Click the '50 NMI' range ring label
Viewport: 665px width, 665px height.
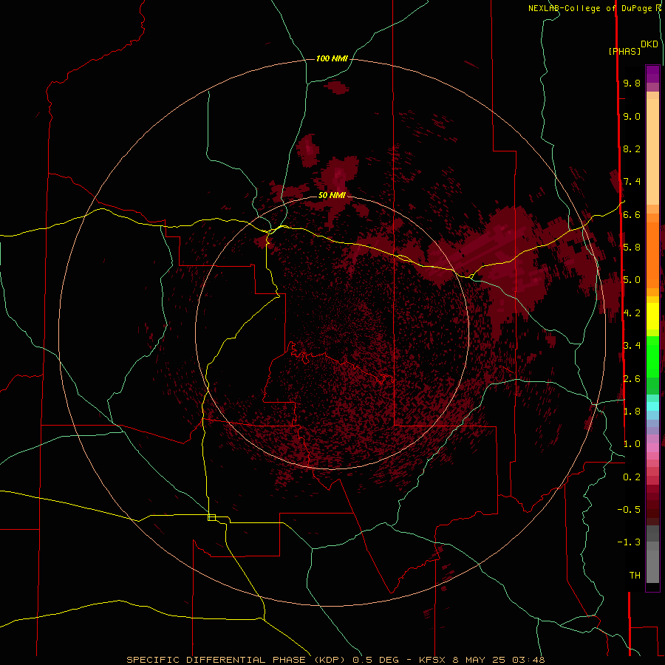(332, 195)
